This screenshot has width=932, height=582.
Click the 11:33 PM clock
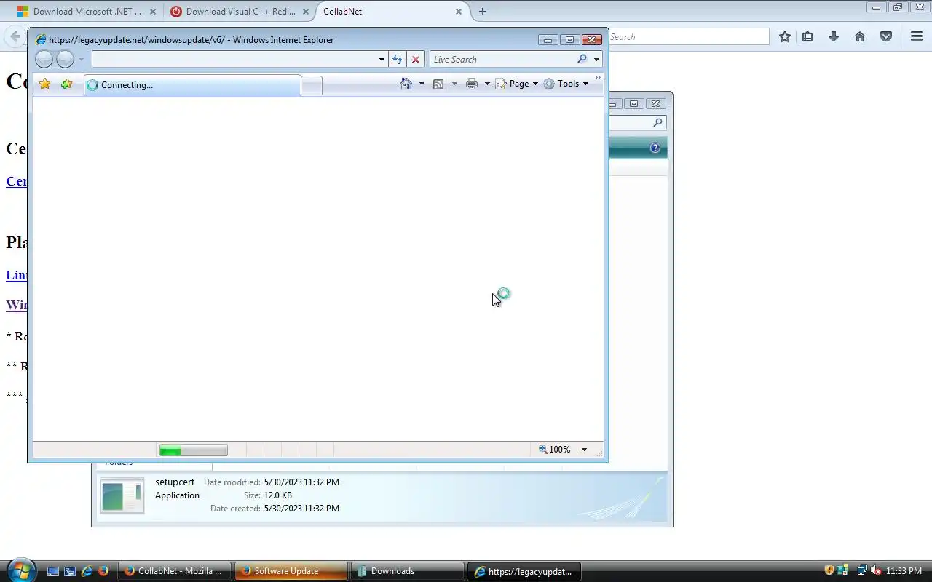904,571
